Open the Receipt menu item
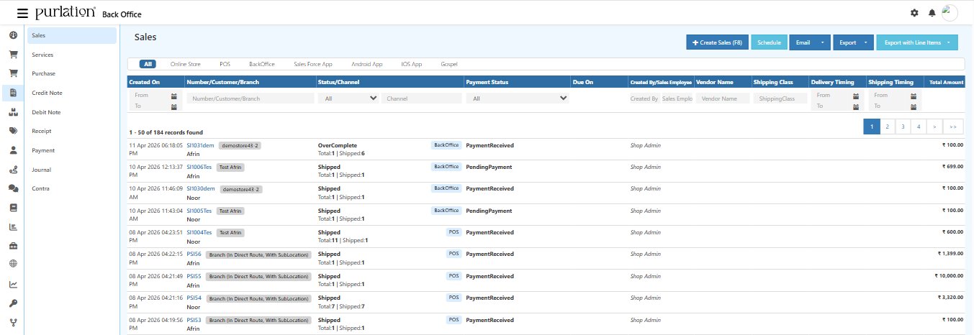 (71, 131)
